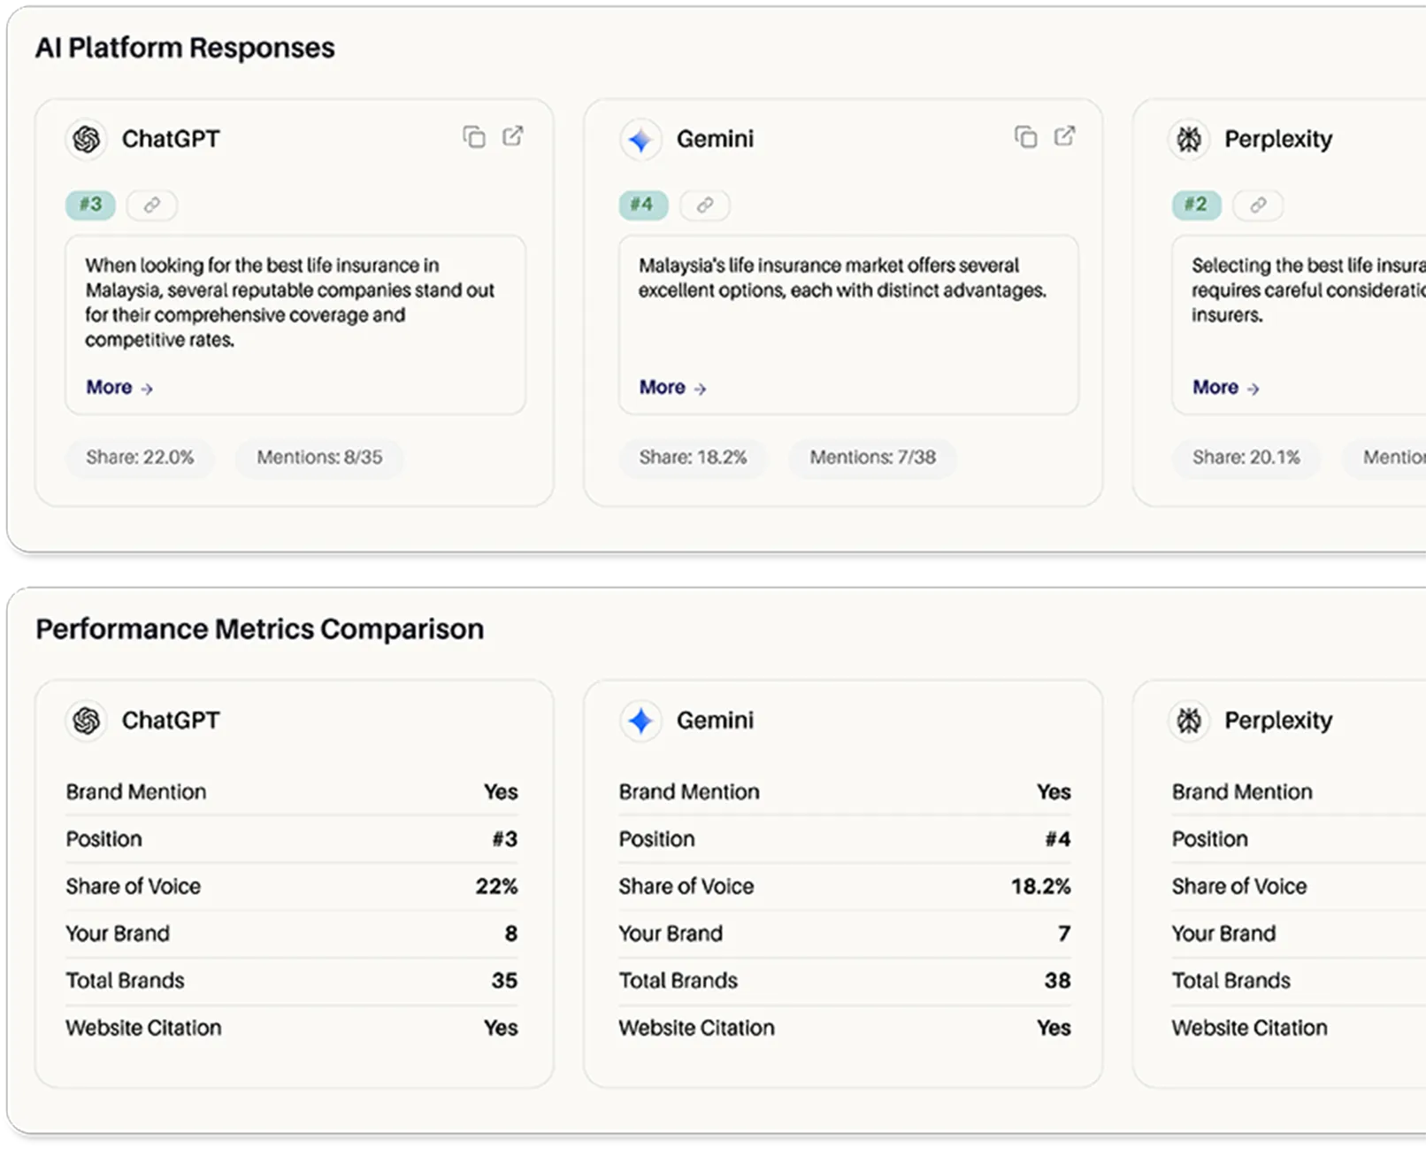Click the link icon badge in ChatGPT card
The image size is (1426, 1149).
pos(152,204)
